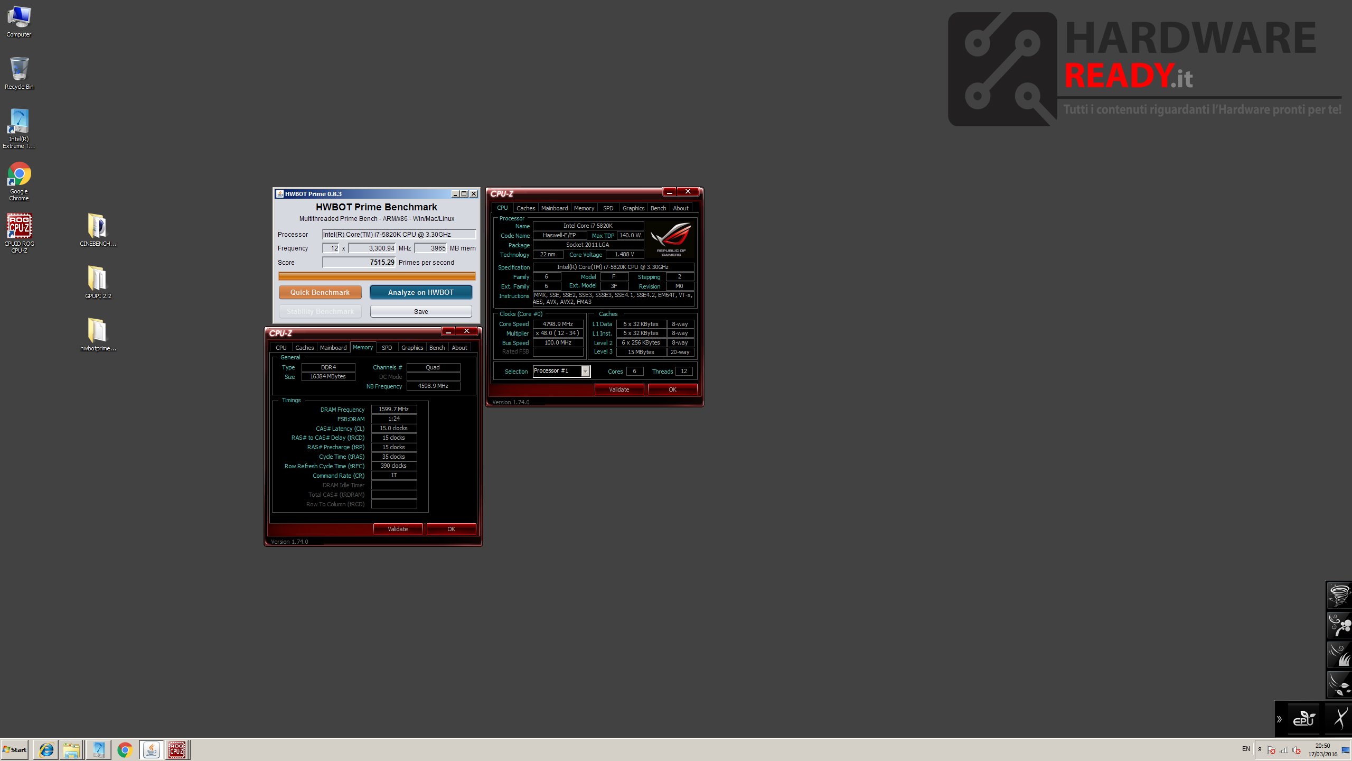Click the network signal tray icon
The image size is (1352, 761).
(1283, 750)
